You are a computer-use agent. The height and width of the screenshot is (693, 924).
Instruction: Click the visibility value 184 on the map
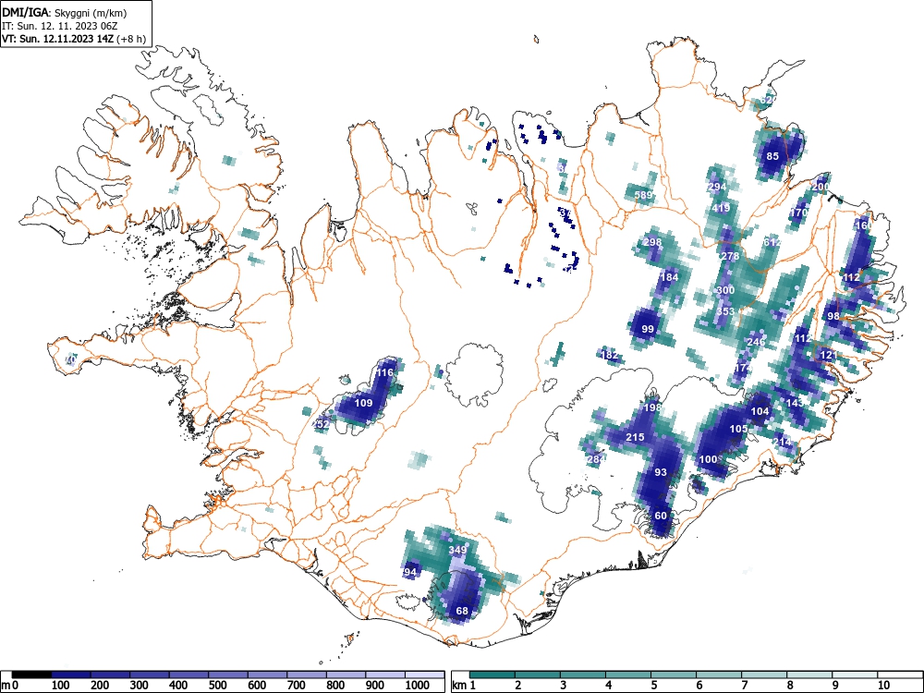coord(669,277)
